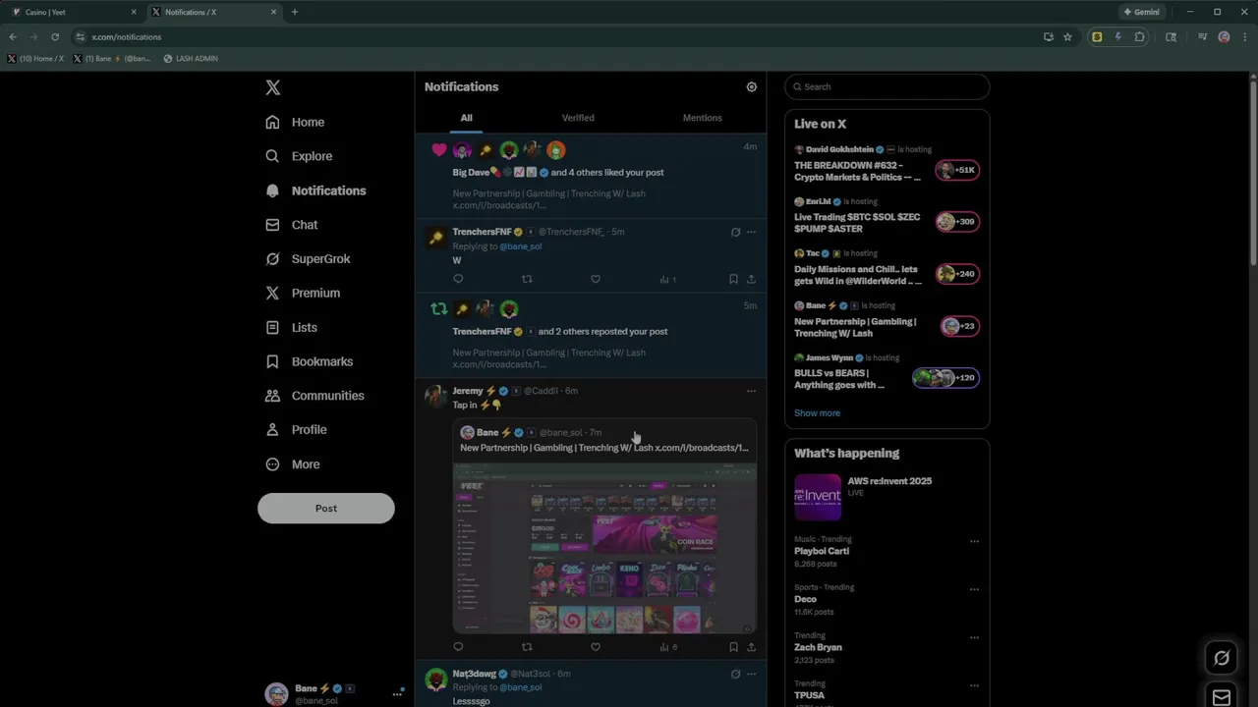Open Lists in sidebar
Image resolution: width=1258 pixels, height=707 pixels.
click(292, 327)
